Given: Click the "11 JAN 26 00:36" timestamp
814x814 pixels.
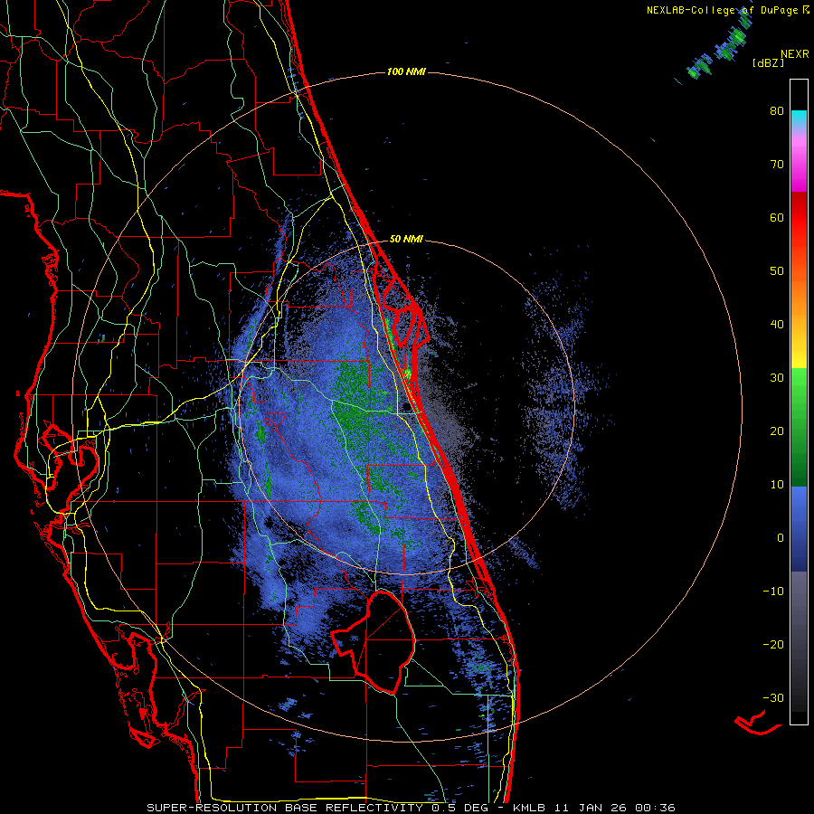Looking at the screenshot, I should [615, 808].
